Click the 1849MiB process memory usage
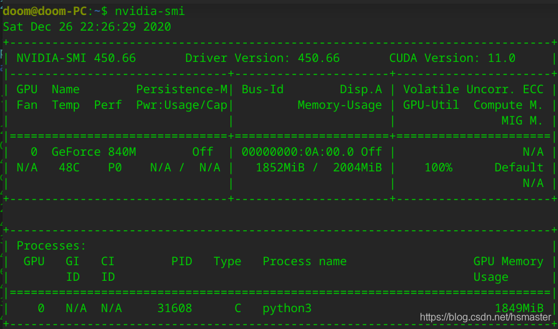The width and height of the screenshot is (558, 329). pos(519,308)
